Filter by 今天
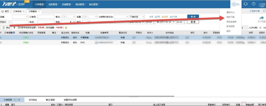Screen dimensions: 266x106 click(x=151, y=17)
